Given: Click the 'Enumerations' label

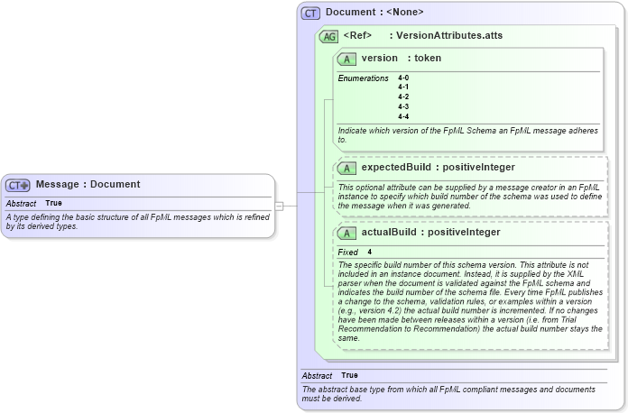Looking at the screenshot, I should point(364,78).
